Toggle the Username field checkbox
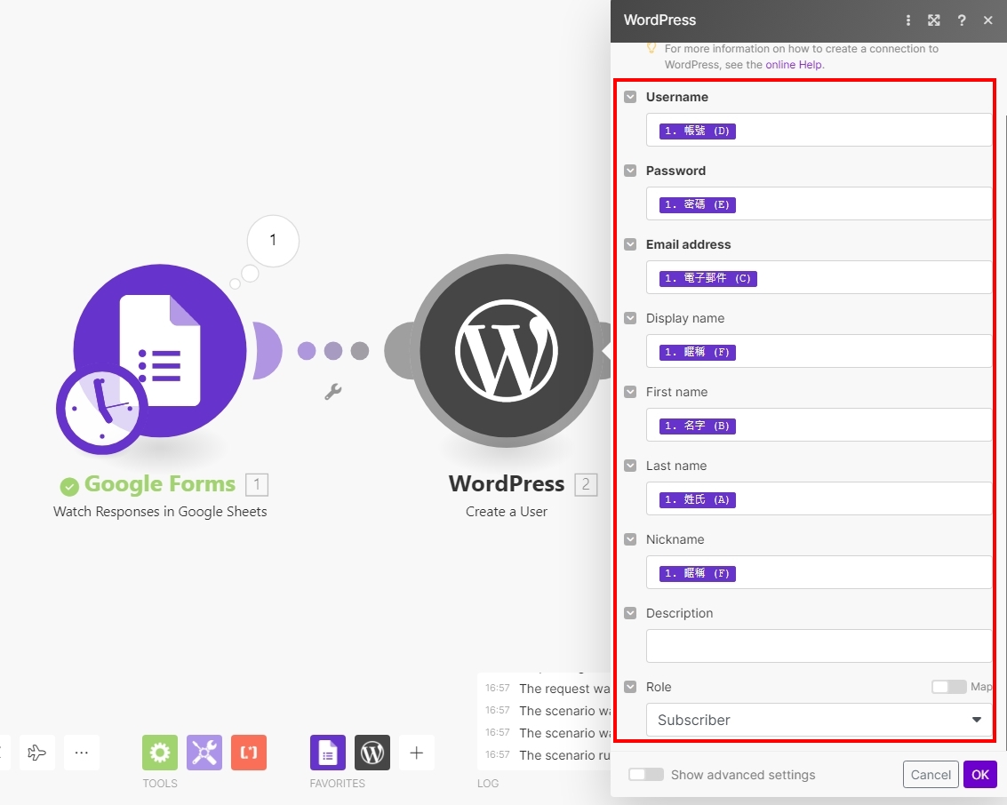 pos(630,96)
